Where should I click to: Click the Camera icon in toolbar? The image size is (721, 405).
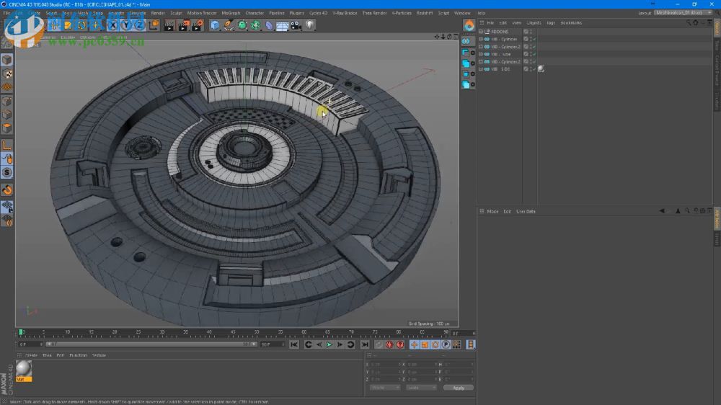[x=296, y=25]
